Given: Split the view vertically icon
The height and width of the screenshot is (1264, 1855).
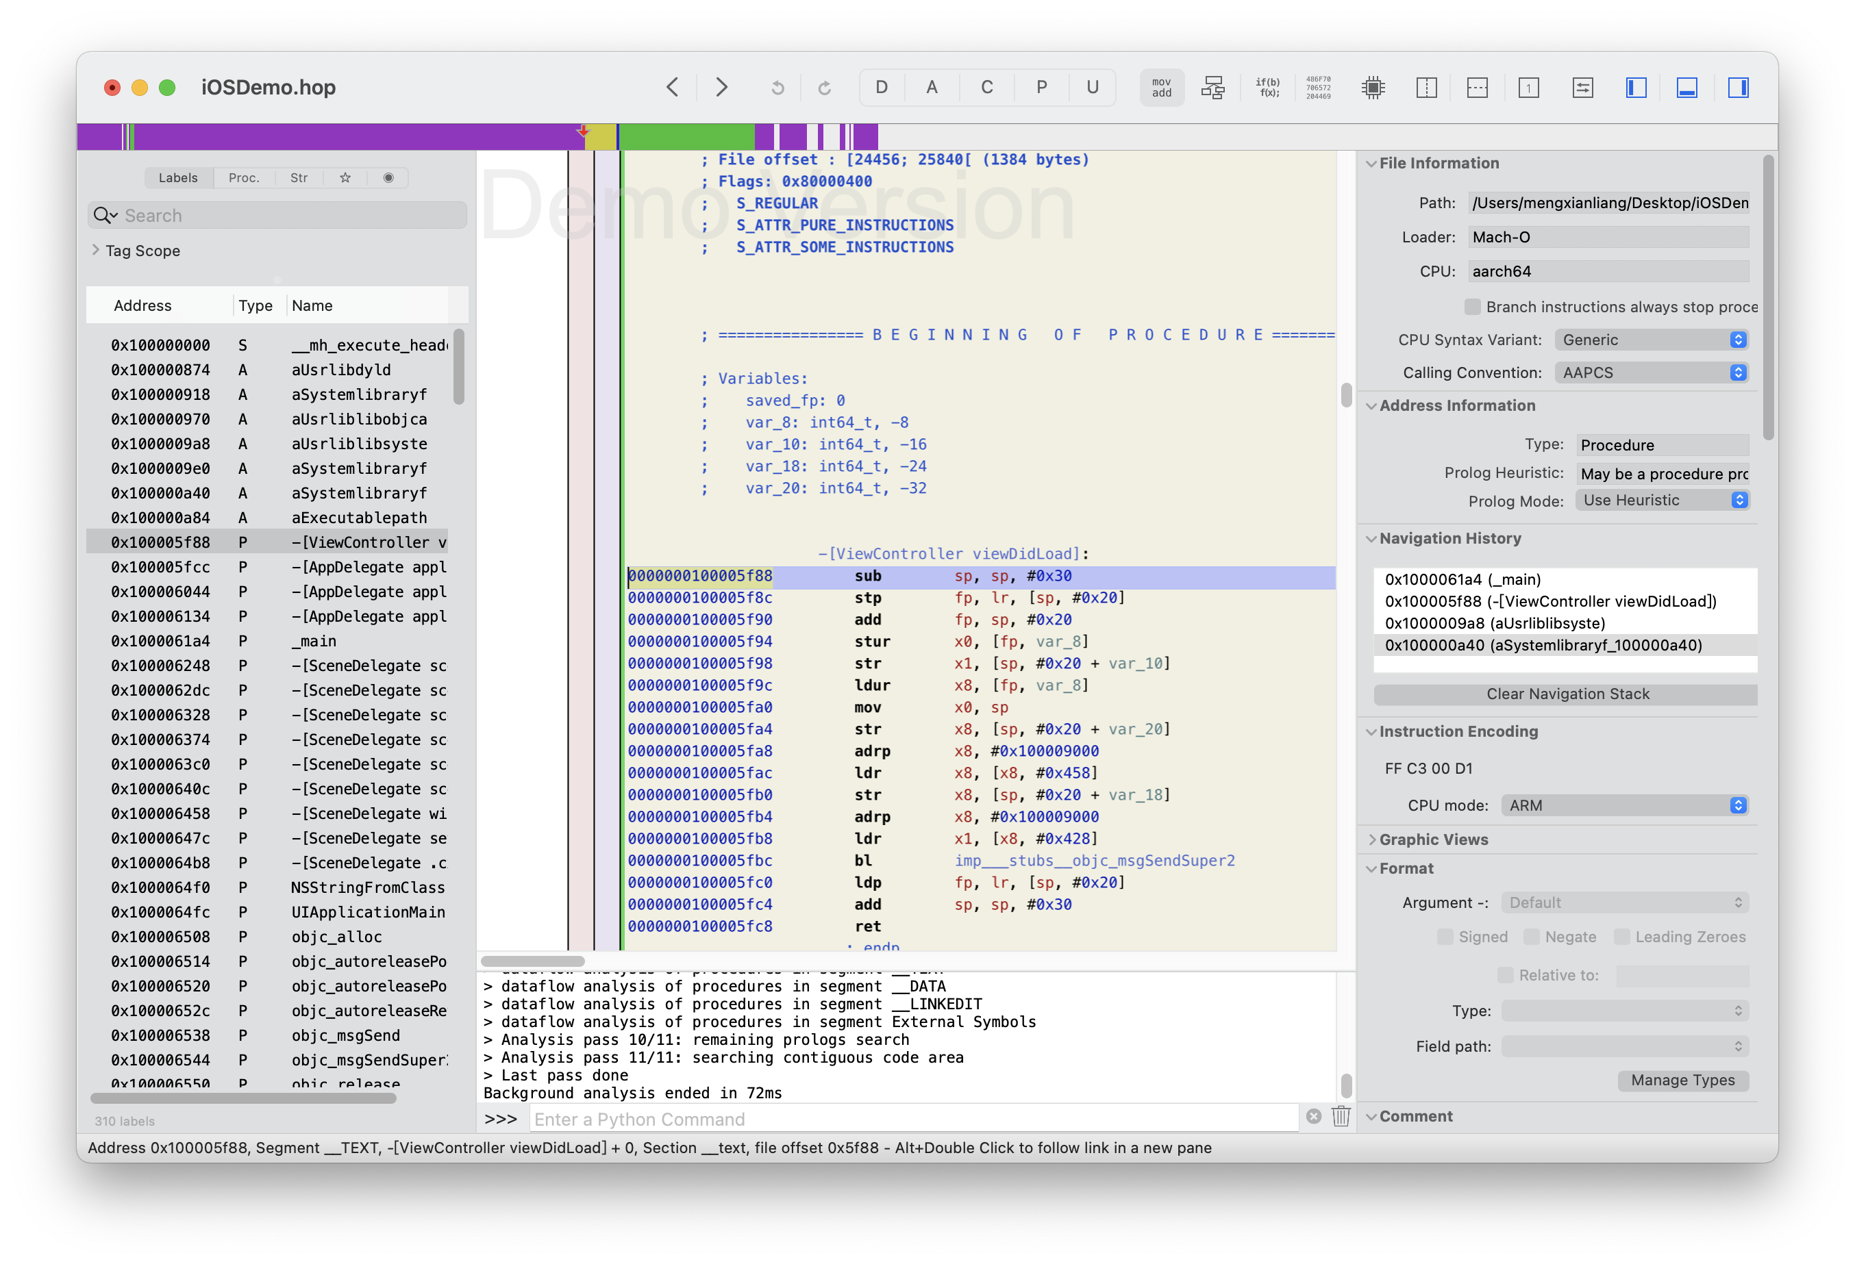Looking at the screenshot, I should pos(1426,87).
